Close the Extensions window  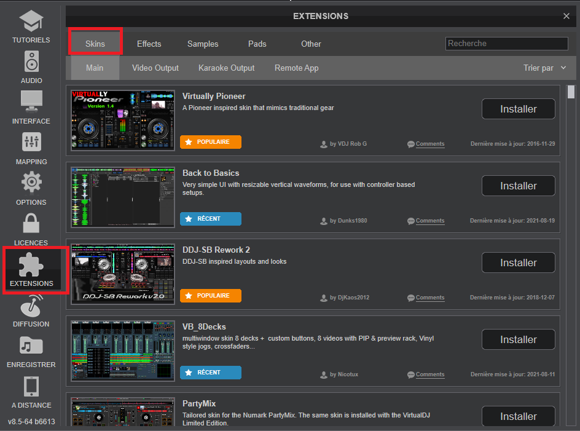[566, 16]
